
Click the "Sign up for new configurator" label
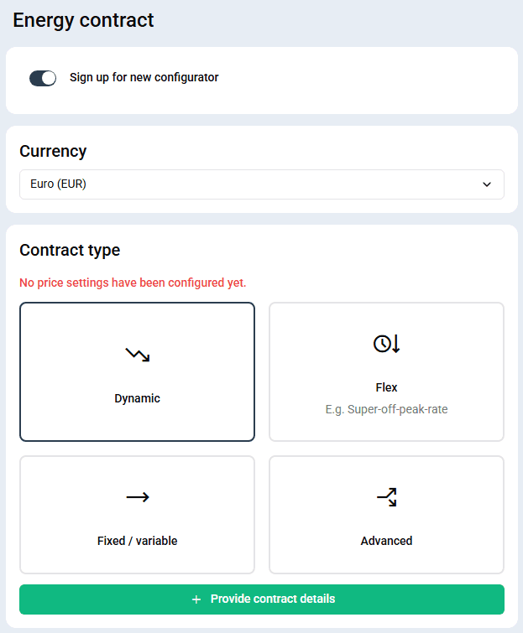tap(144, 78)
